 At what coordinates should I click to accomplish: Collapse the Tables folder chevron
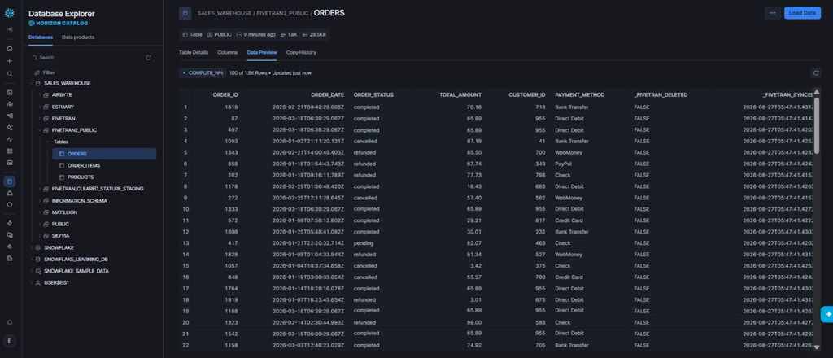[47, 142]
